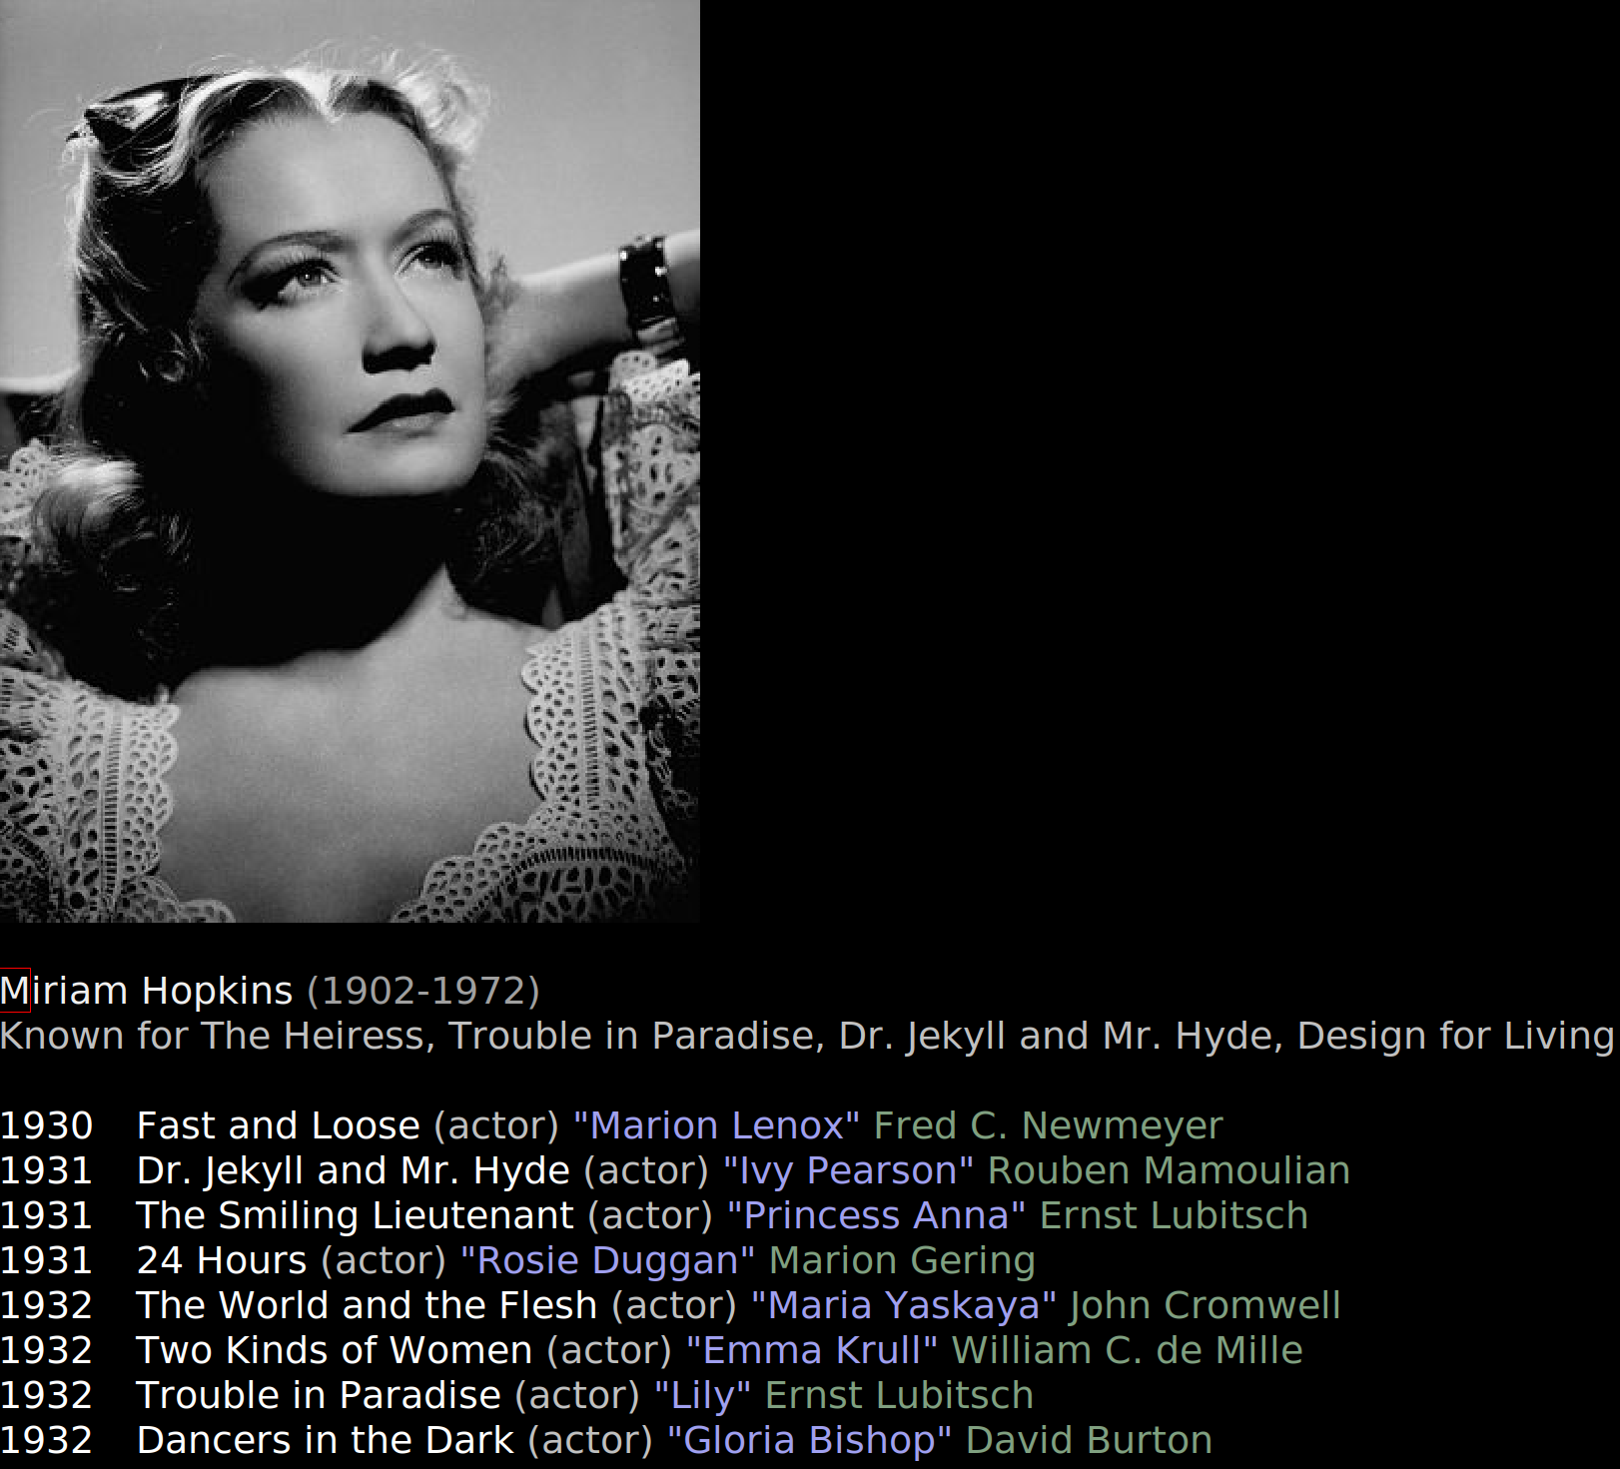This screenshot has height=1469, width=1620.
Task: Select the name Miriam Hopkins
Action: tap(147, 991)
